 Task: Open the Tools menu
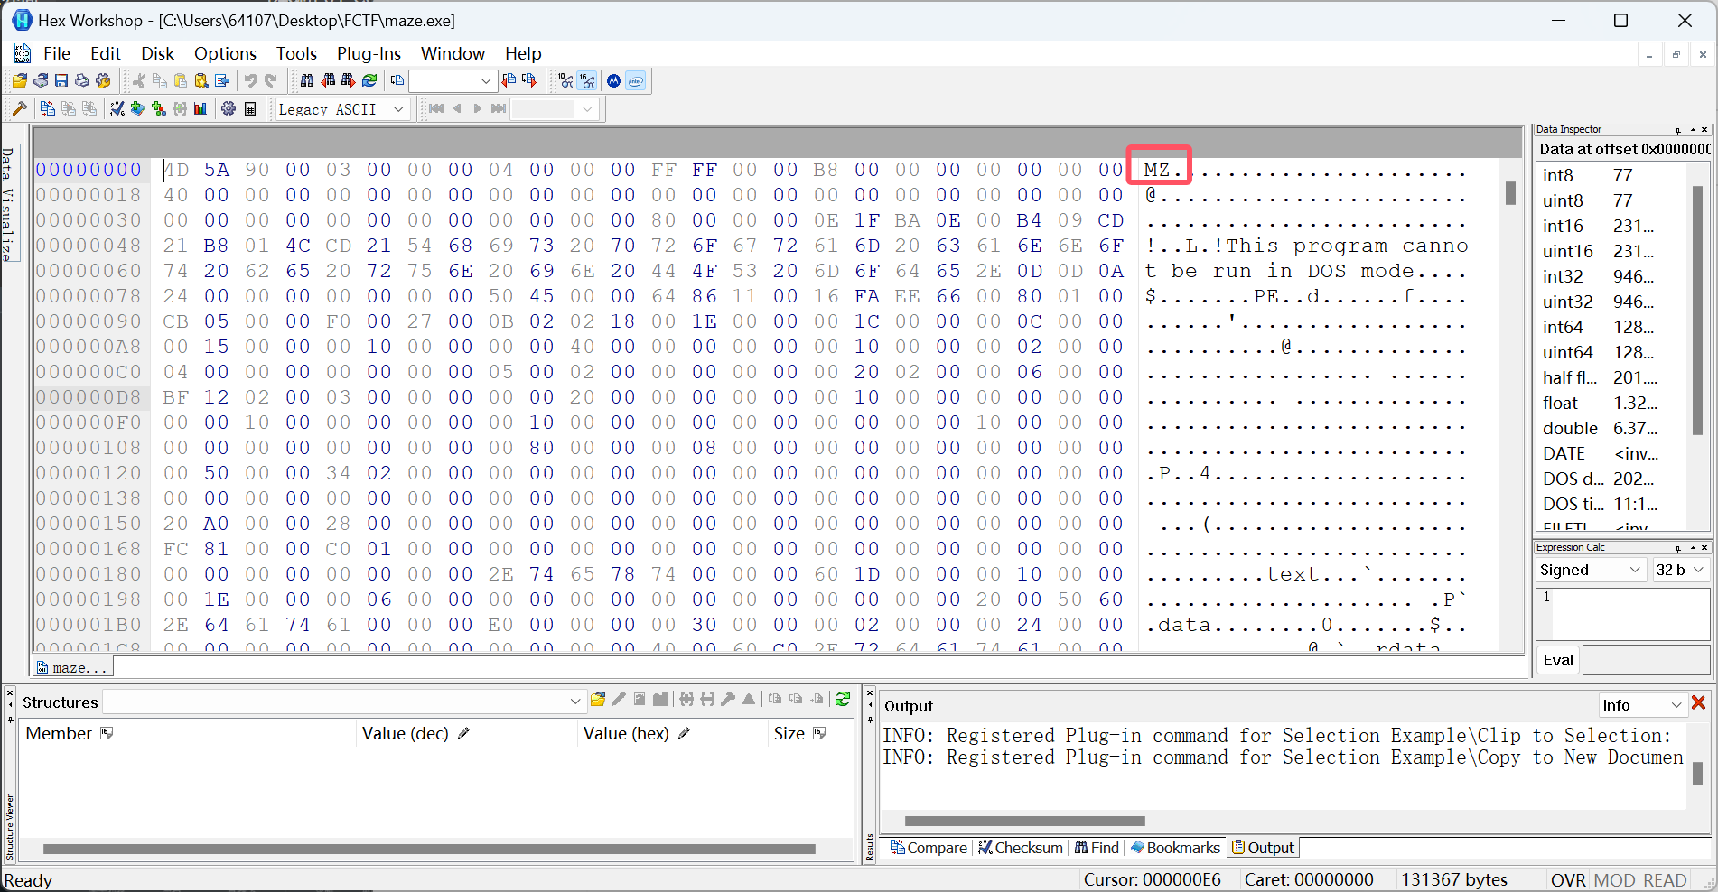click(296, 53)
